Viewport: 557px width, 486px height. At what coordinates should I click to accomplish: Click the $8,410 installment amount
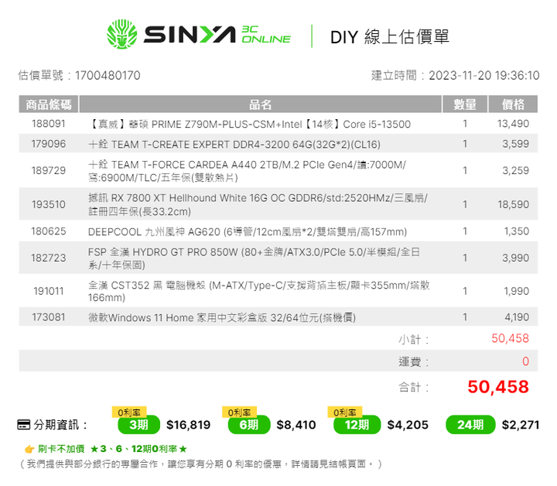click(296, 425)
